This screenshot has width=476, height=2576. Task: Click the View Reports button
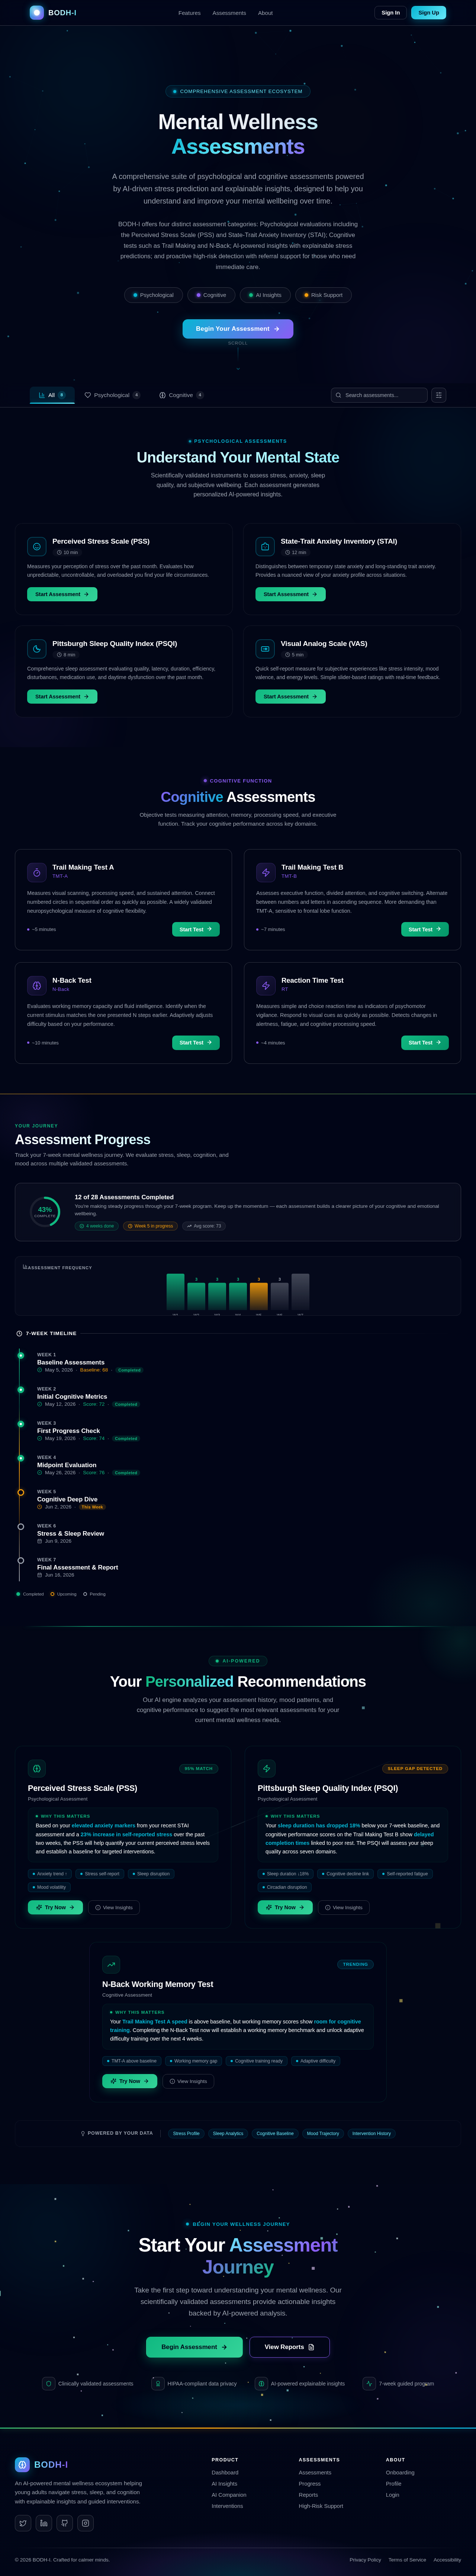[289, 2347]
